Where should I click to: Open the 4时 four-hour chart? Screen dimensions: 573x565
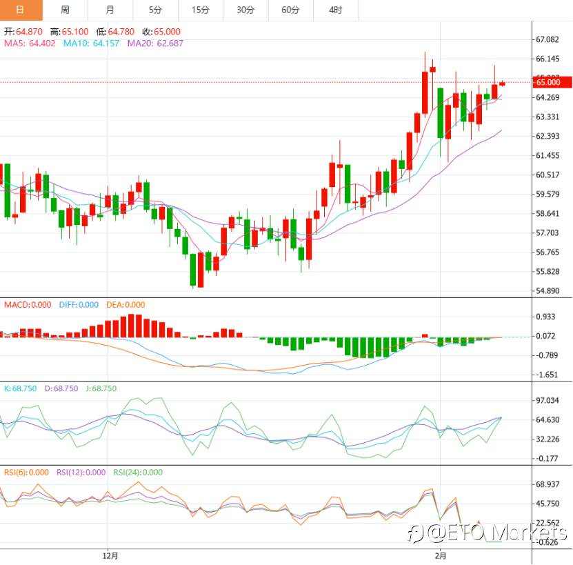coord(334,10)
